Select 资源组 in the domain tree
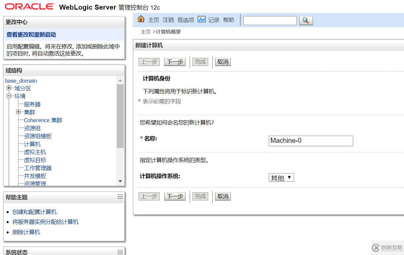The height and width of the screenshot is (255, 404). point(32,128)
